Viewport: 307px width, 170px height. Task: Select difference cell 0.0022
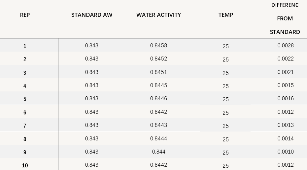click(x=286, y=59)
